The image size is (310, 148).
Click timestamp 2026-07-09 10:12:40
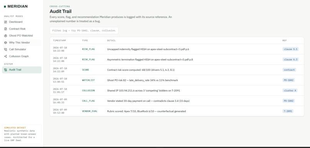tap(60, 111)
